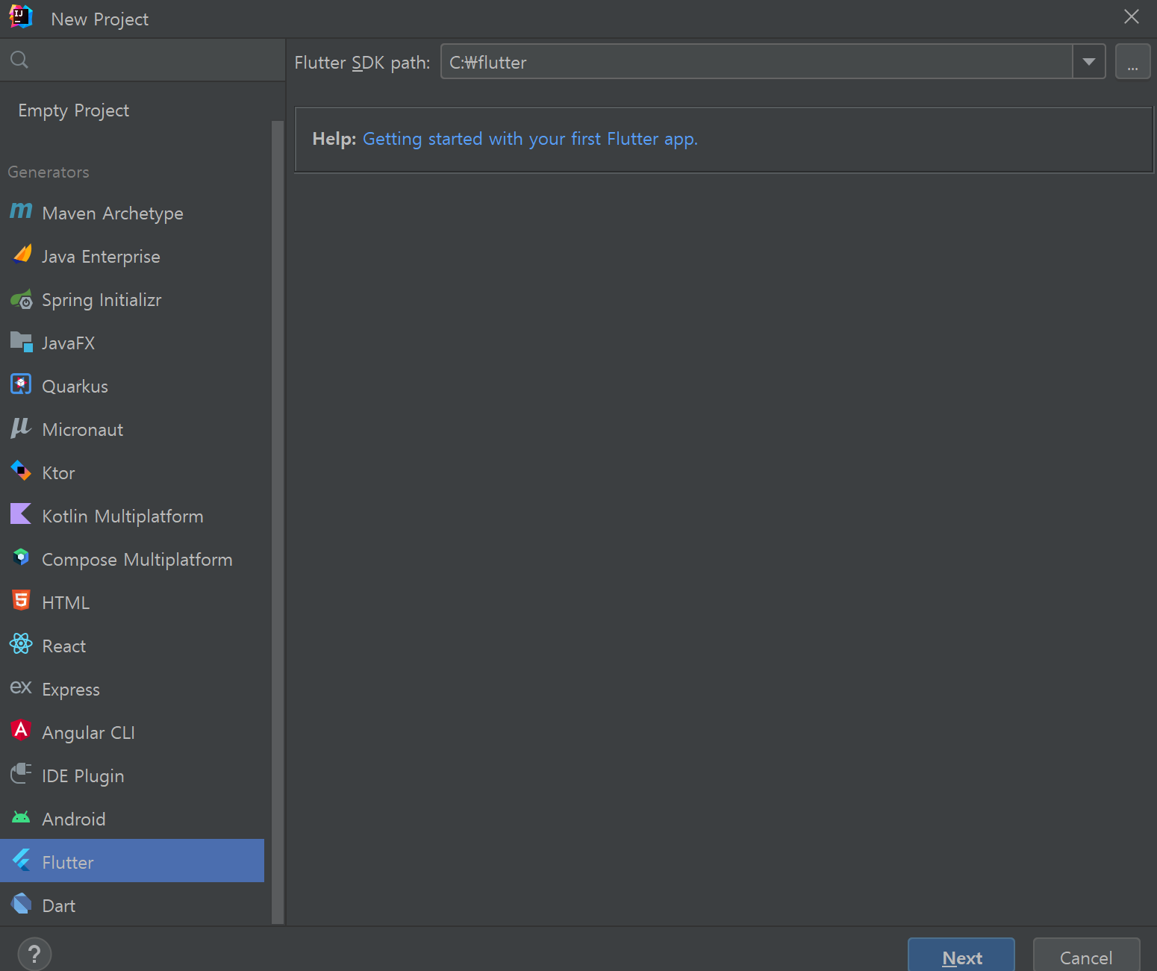Click the Android robot icon

tap(21, 817)
